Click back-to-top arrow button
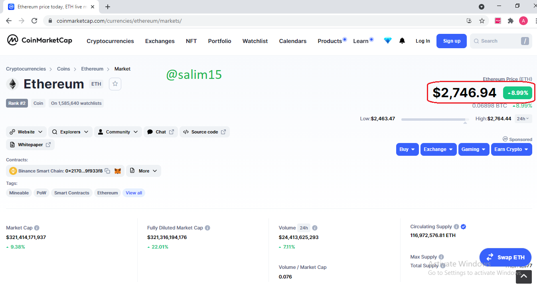Image resolution: width=537 pixels, height=290 pixels. click(524, 276)
